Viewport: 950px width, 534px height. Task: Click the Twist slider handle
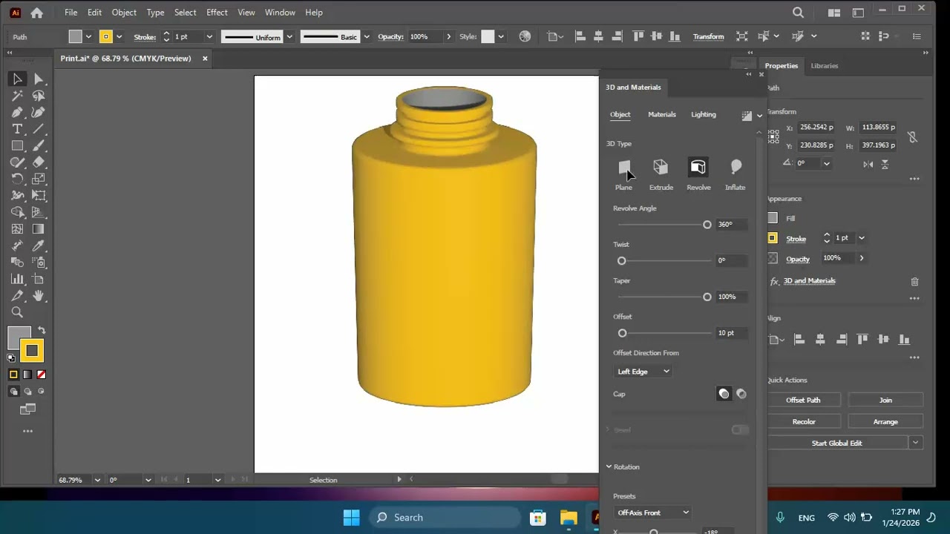tap(622, 261)
